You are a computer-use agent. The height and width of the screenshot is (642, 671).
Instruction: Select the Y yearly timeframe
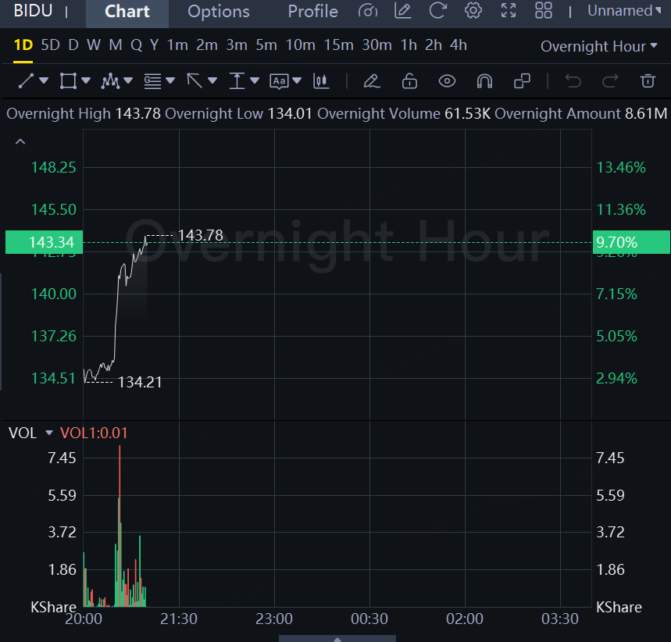(154, 45)
